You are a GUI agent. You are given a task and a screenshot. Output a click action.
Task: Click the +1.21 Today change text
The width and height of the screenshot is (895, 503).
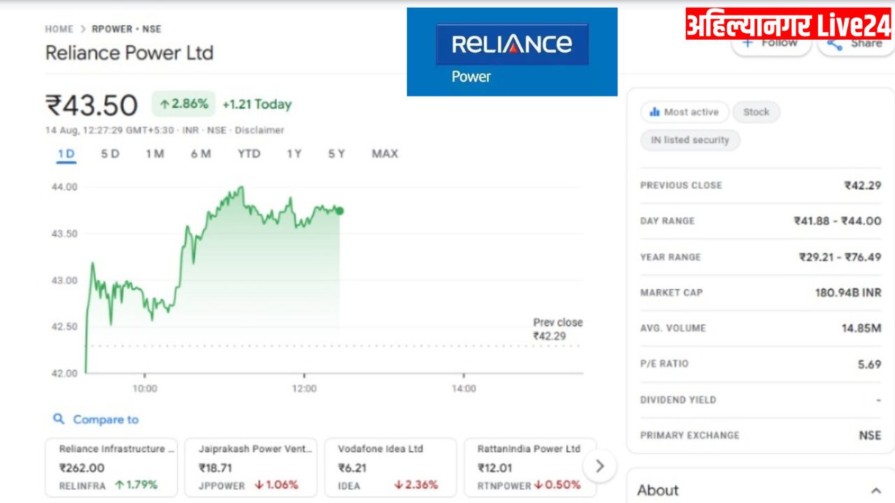coord(257,104)
